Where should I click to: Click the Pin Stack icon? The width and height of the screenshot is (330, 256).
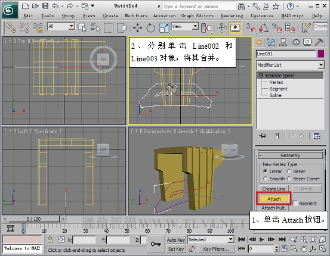262,136
